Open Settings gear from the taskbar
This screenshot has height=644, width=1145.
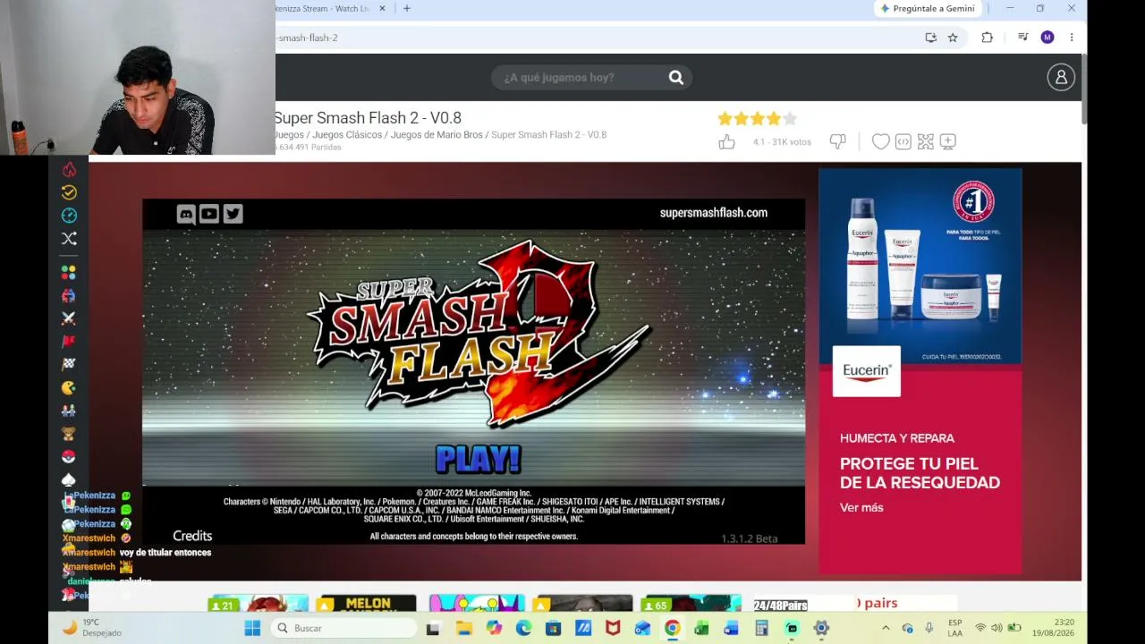point(821,628)
